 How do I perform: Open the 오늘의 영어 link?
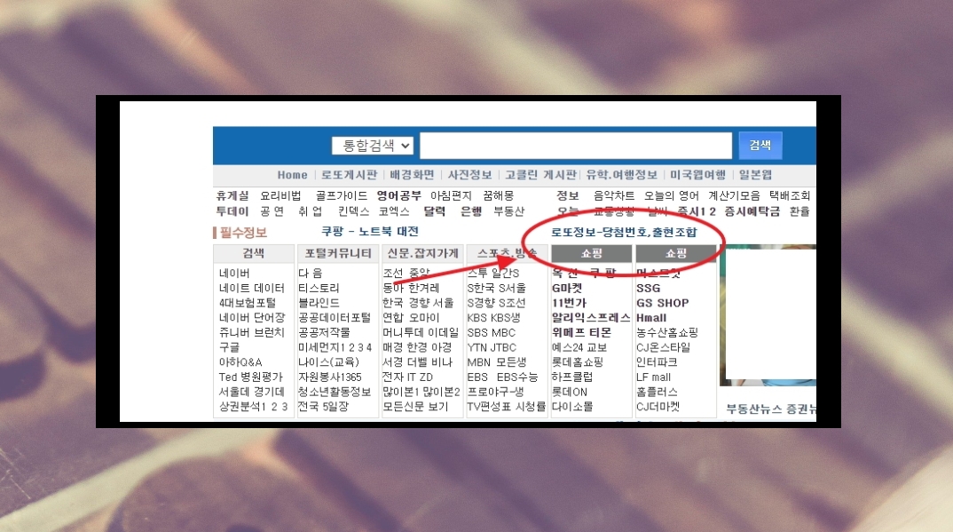pyautogui.click(x=672, y=195)
